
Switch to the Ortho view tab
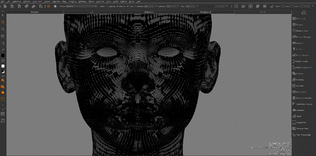click(x=263, y=12)
